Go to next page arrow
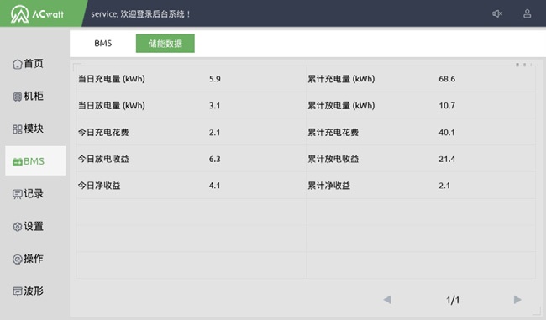 tap(517, 300)
